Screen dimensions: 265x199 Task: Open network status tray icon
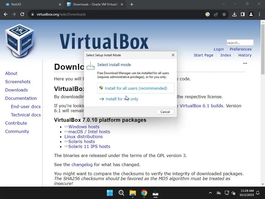[227, 193]
